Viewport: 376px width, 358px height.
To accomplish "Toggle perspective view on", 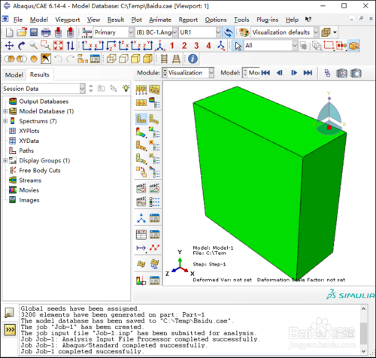I will 176,59.
